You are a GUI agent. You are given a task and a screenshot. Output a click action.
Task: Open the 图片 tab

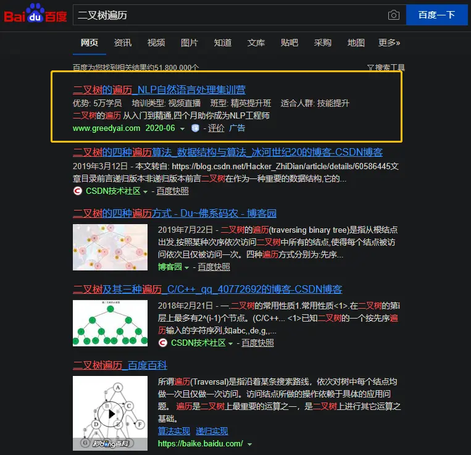(x=190, y=43)
